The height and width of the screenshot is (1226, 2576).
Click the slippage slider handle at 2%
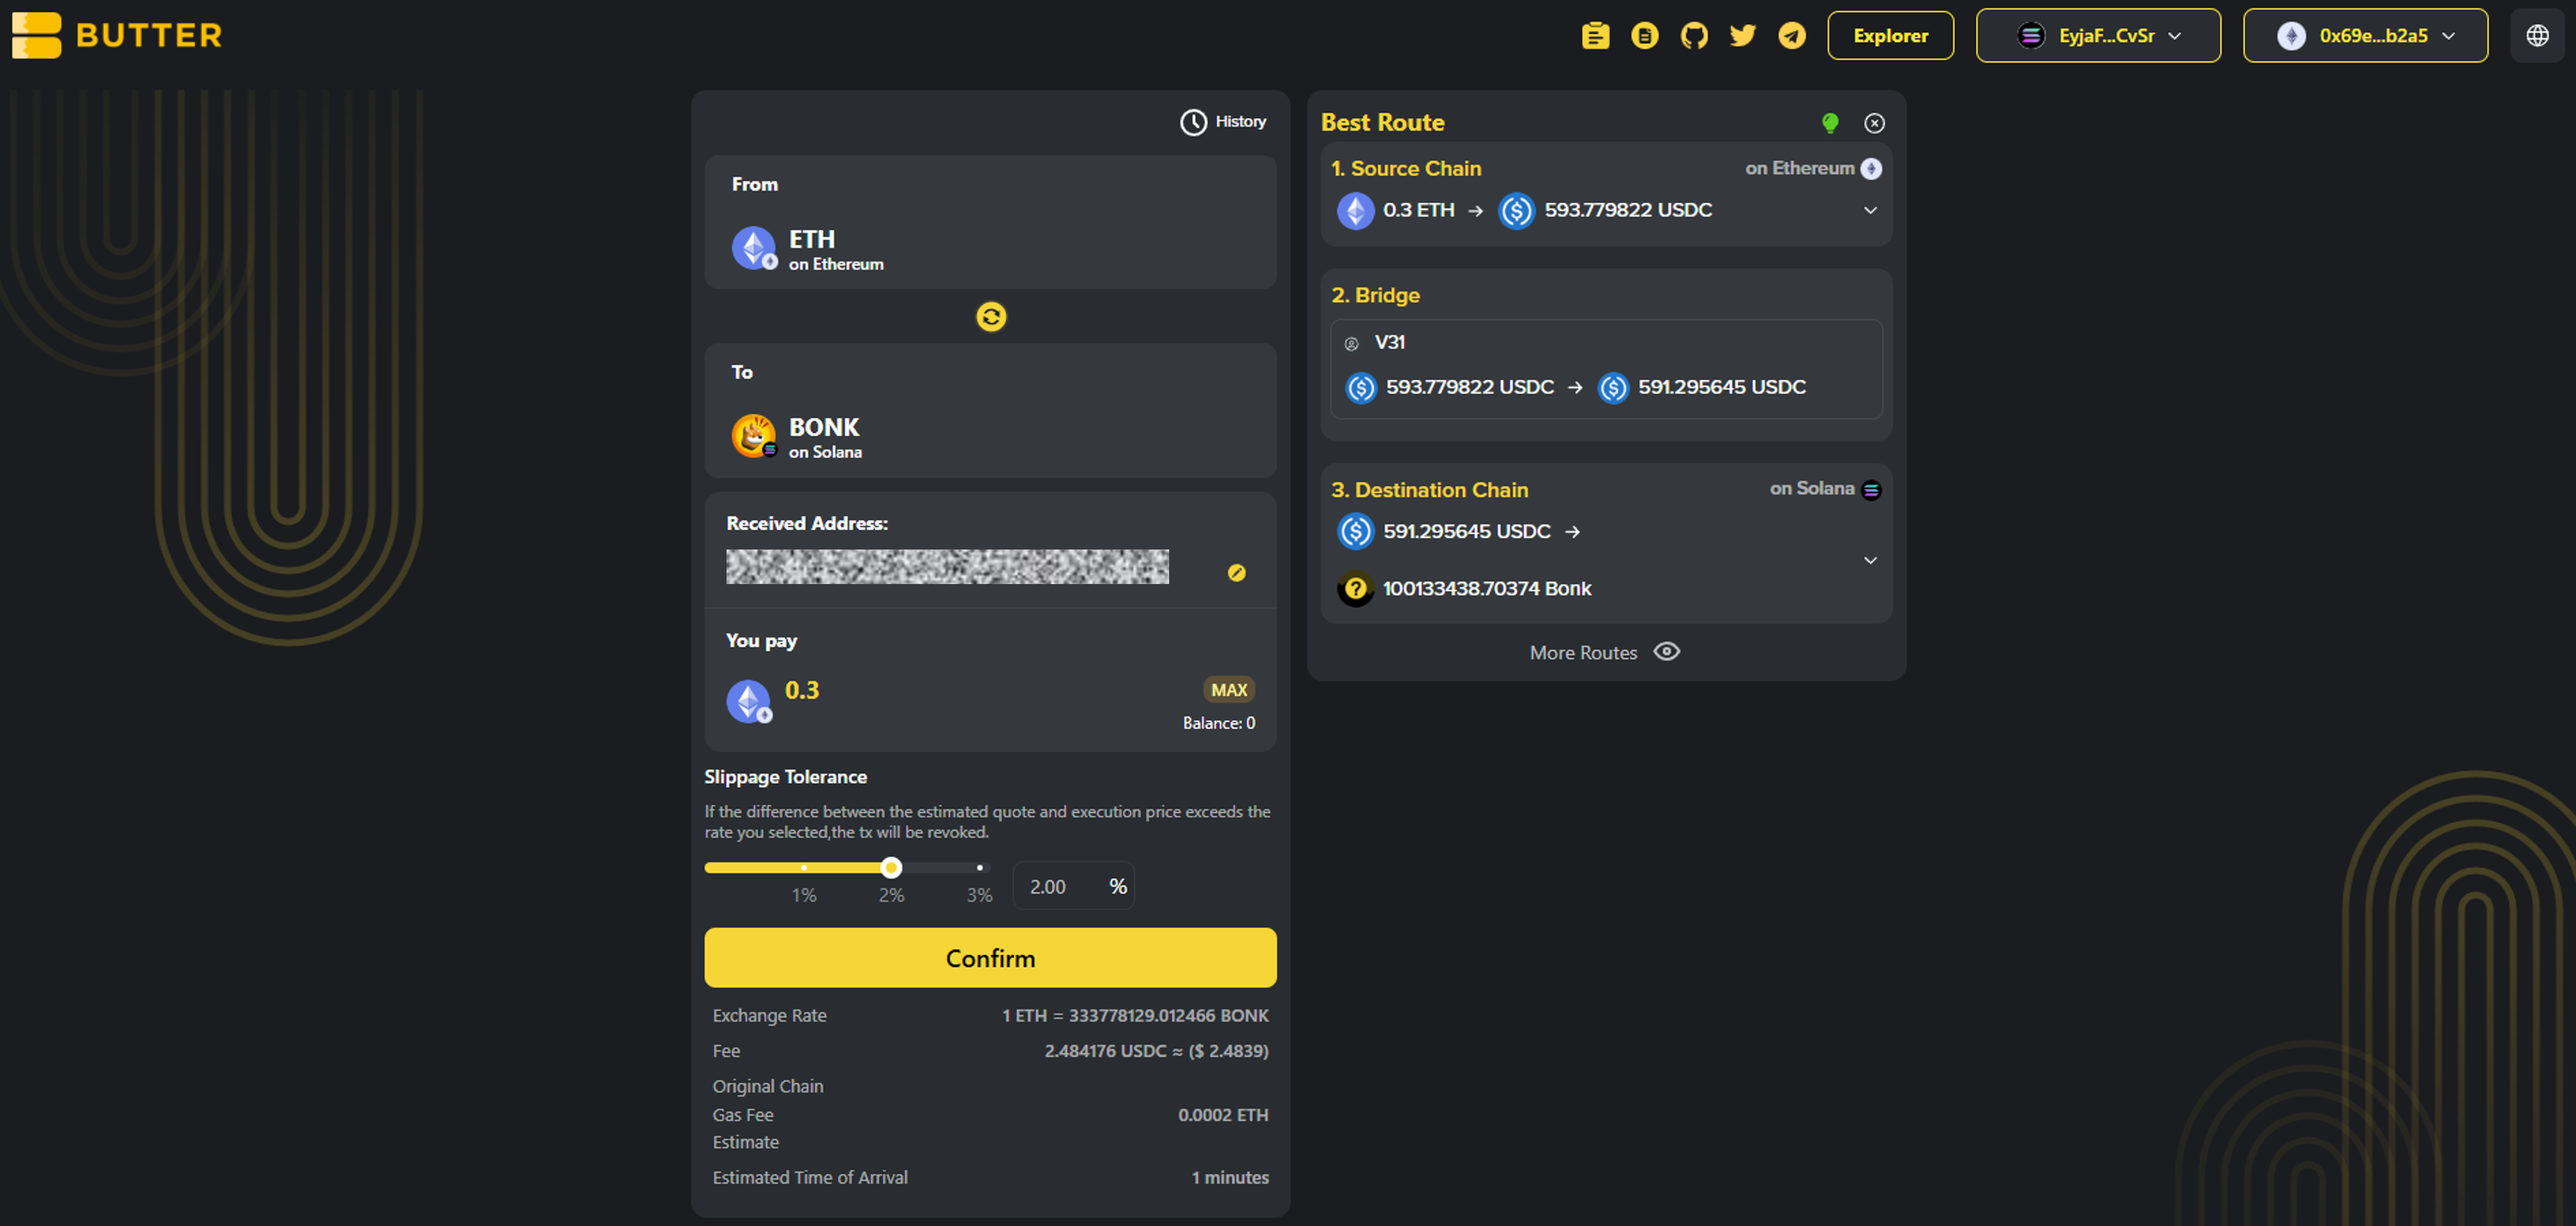click(891, 867)
